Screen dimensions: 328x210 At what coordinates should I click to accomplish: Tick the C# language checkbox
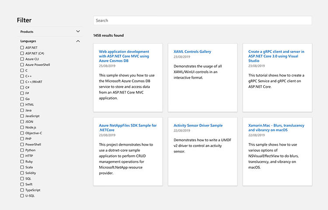pyautogui.click(x=22, y=87)
